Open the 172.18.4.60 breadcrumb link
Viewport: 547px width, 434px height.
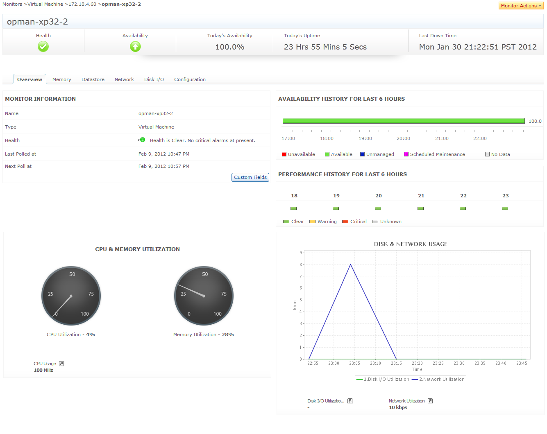pos(82,4)
